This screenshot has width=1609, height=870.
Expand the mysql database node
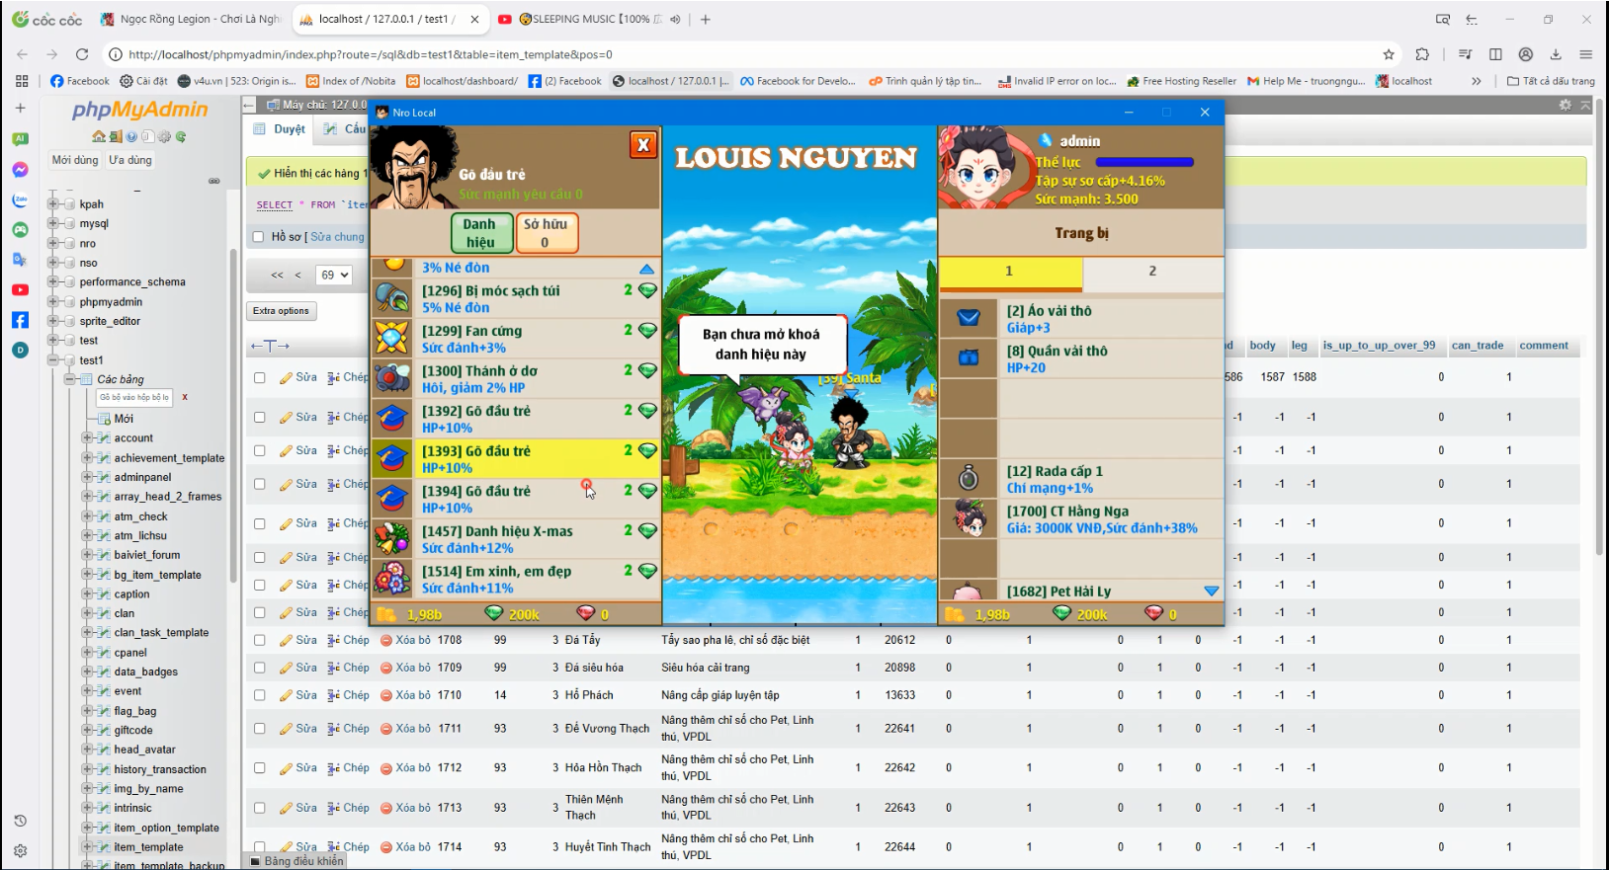[x=52, y=224]
